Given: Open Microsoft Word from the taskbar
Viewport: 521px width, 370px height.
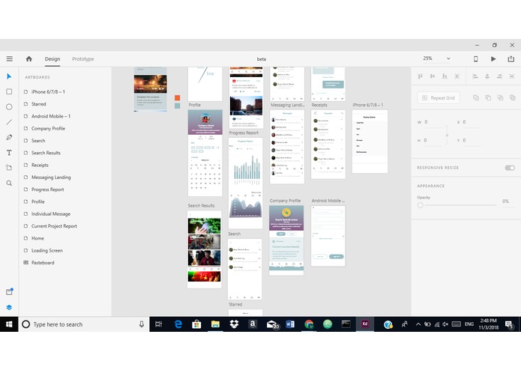Looking at the screenshot, I should point(290,324).
